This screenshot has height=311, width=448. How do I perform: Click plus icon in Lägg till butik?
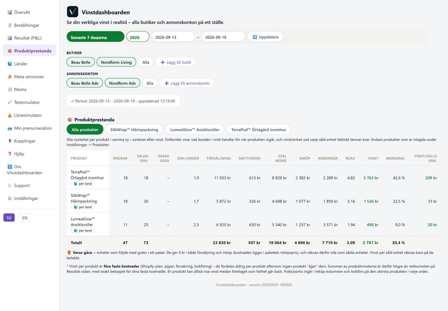click(x=162, y=62)
